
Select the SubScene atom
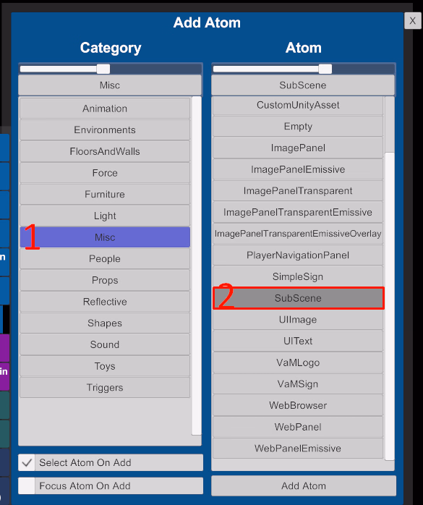298,298
